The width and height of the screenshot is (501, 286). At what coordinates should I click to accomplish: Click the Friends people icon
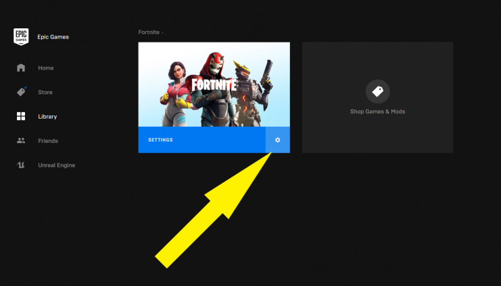tap(21, 140)
